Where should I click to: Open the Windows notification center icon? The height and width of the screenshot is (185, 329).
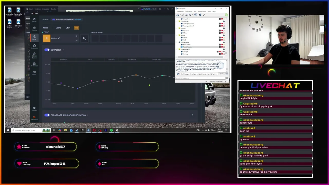pyautogui.click(x=226, y=130)
